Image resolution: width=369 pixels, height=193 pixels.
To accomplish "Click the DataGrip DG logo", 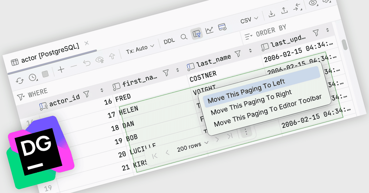I will click(41, 152).
